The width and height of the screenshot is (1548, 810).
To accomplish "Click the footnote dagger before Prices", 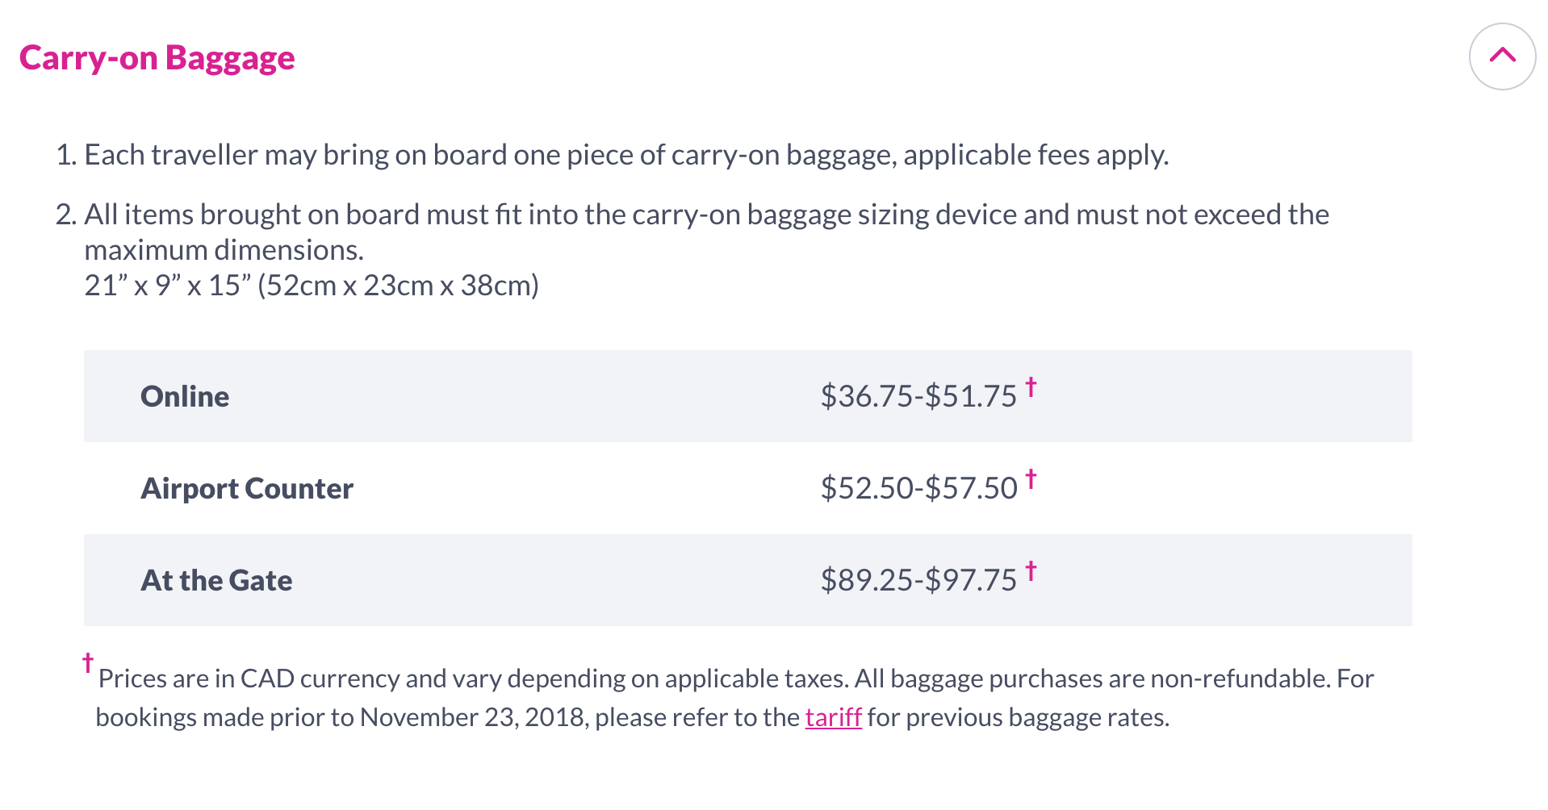I will click(88, 663).
